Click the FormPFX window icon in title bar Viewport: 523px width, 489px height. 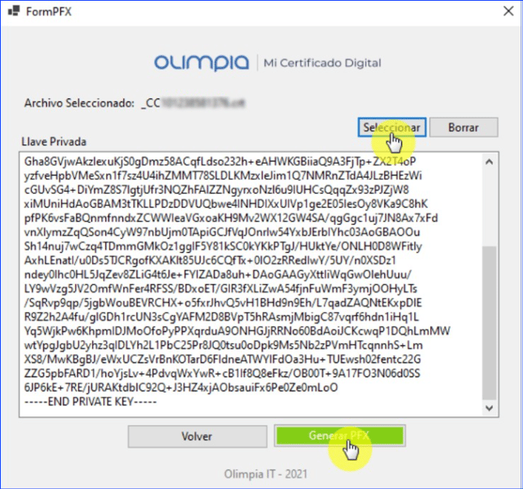tap(14, 11)
